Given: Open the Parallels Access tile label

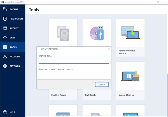Looking at the screenshot, I should 59,95.
